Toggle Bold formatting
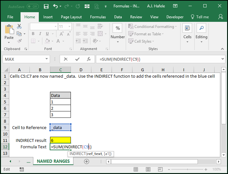This screenshot has width=228, height=174. click(33, 34)
